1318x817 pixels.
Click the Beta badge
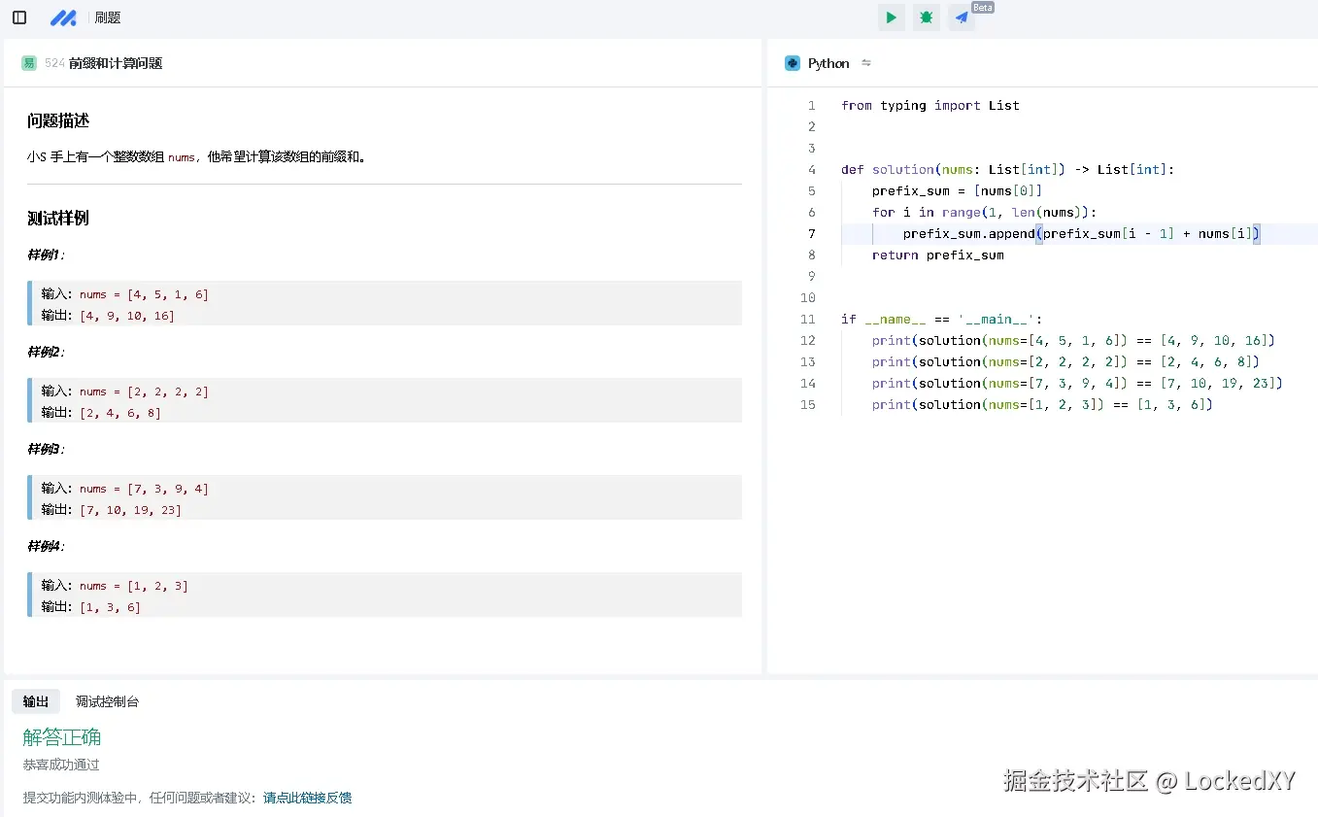[983, 8]
